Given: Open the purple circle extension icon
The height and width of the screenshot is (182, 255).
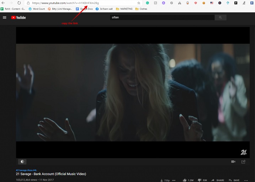Looking at the screenshot, I should tap(164, 3).
